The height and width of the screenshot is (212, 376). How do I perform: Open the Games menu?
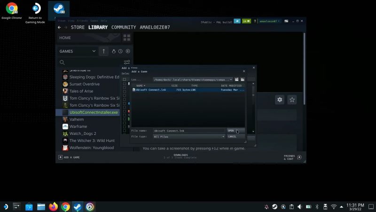point(94,21)
